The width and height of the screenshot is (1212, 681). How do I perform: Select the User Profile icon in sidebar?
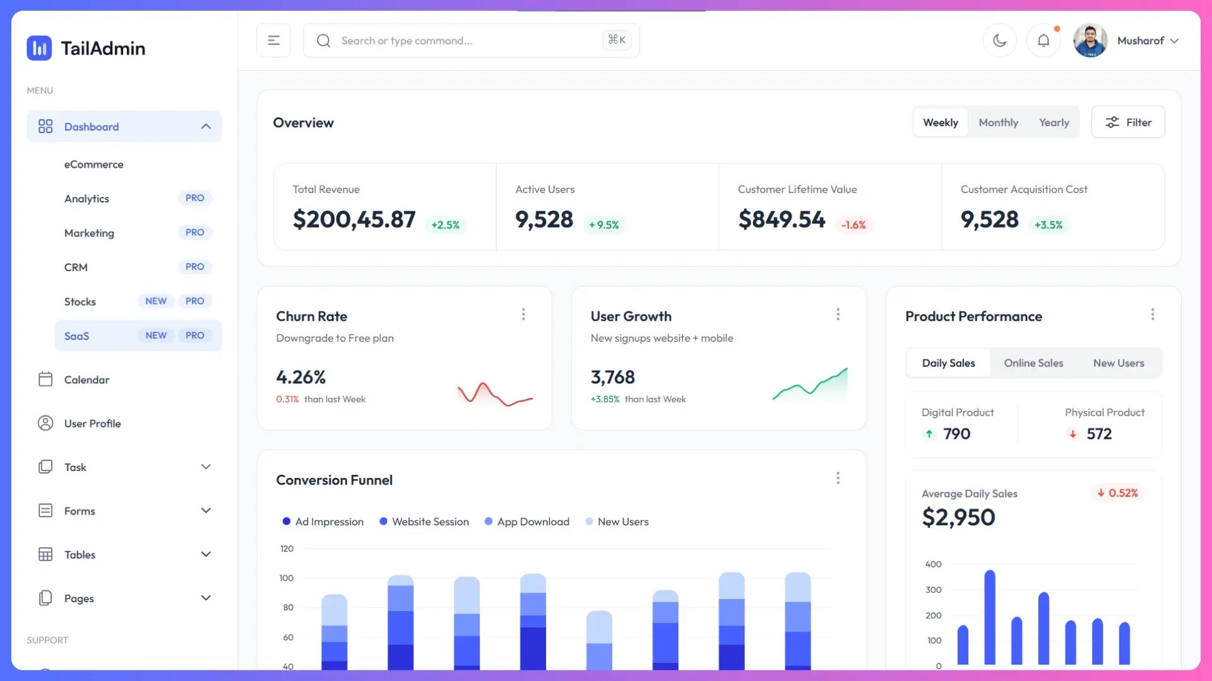[x=45, y=423]
